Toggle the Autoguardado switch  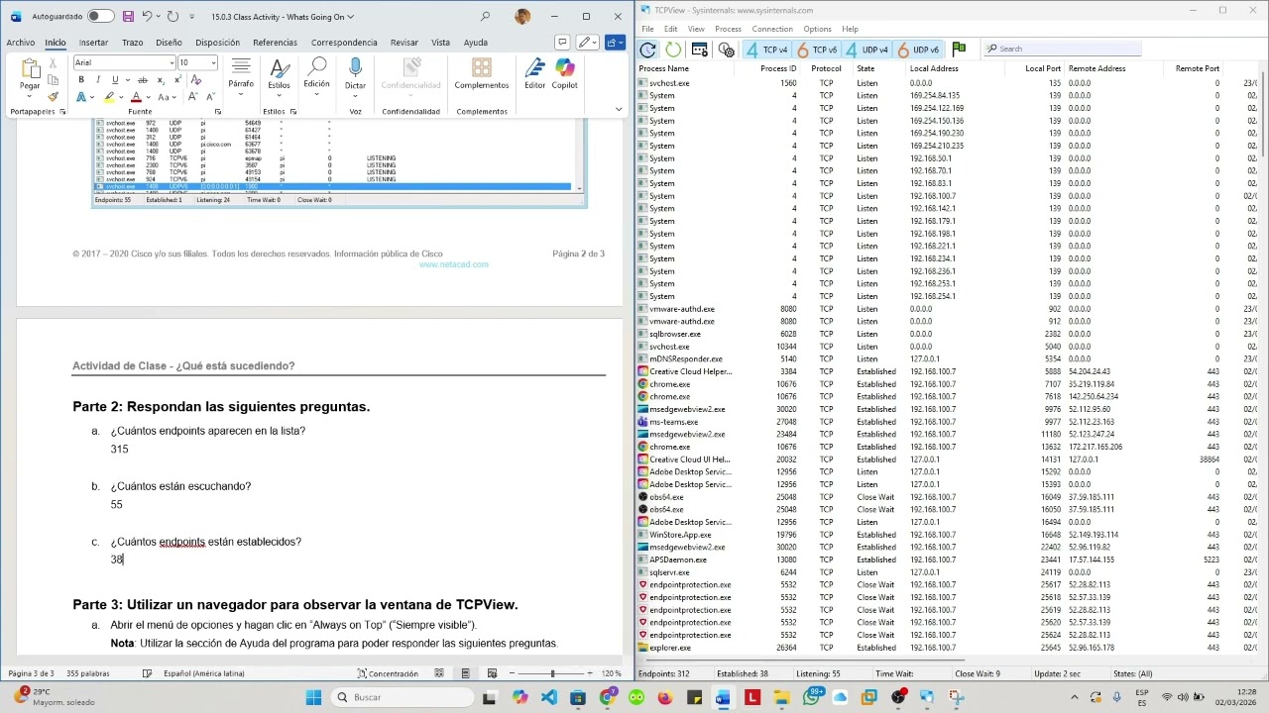pos(100,17)
